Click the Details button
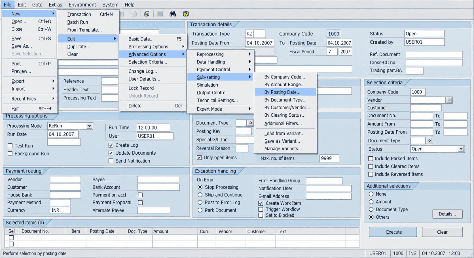The width and height of the screenshot is (474, 258). point(447,214)
